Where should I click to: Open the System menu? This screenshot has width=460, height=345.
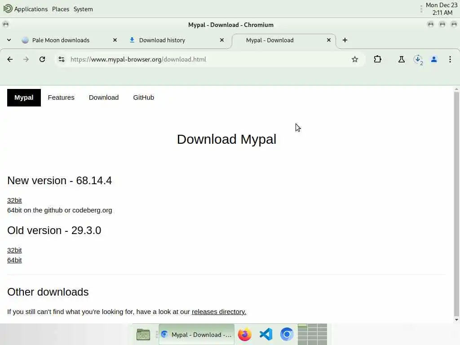click(83, 9)
